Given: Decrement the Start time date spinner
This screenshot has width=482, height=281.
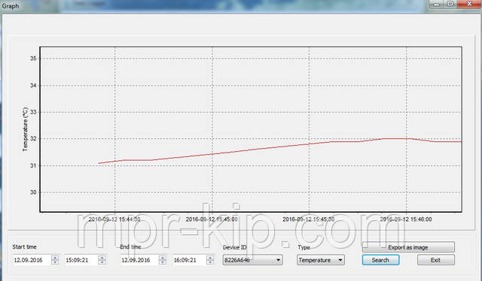Looking at the screenshot, I should tap(55, 262).
